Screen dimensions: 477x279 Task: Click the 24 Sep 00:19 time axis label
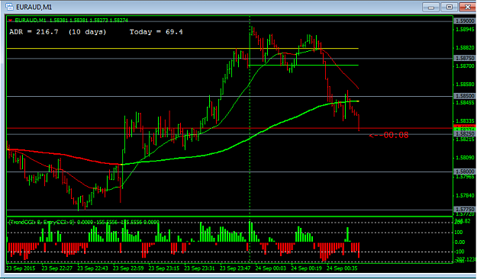[306, 268]
